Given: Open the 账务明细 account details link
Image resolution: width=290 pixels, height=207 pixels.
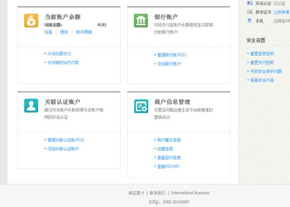Looking at the screenshot, I should 84,32.
